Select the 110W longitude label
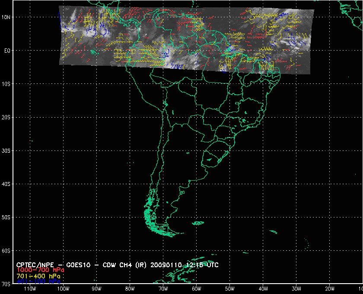Screen dimensions: 363x294 point(30,289)
